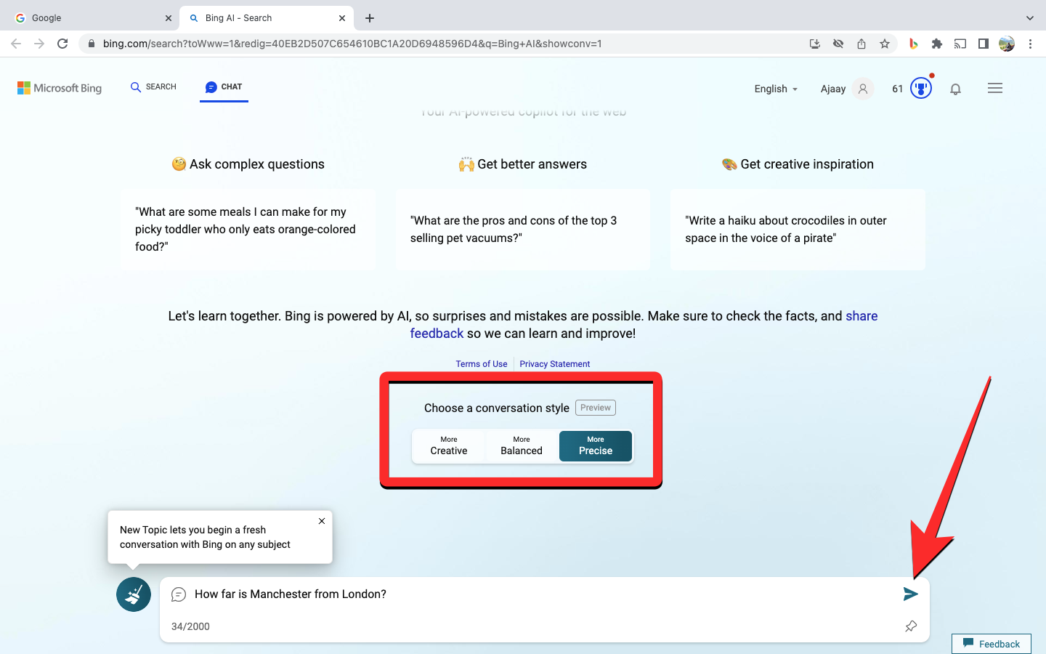1046x654 pixels.
Task: Bookmark this page with the star icon
Action: click(885, 44)
